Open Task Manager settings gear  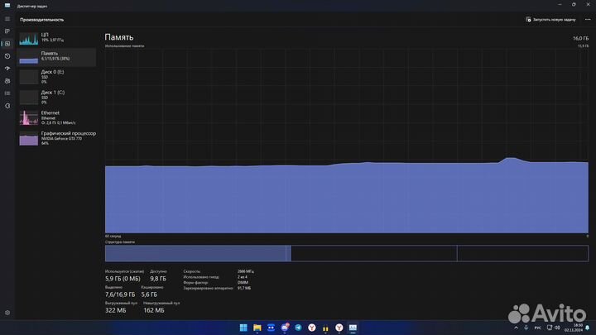(7, 313)
